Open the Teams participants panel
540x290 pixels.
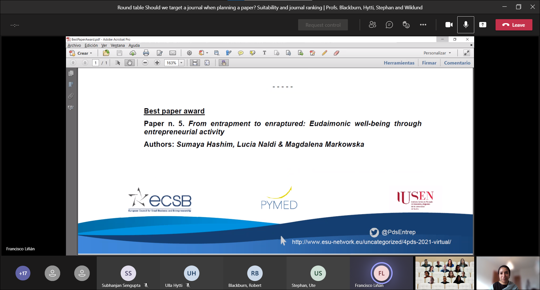click(x=372, y=25)
